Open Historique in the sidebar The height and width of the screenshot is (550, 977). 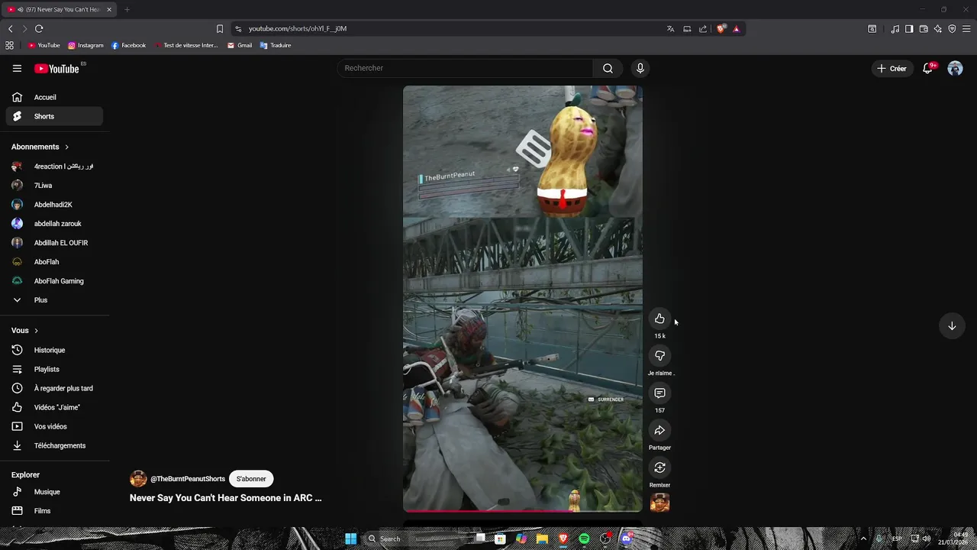54,350
